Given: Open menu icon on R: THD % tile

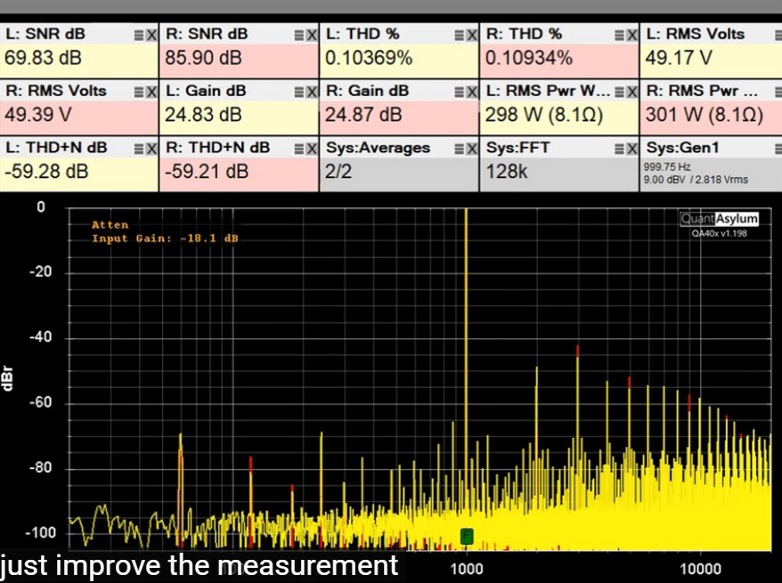Looking at the screenshot, I should (x=619, y=35).
